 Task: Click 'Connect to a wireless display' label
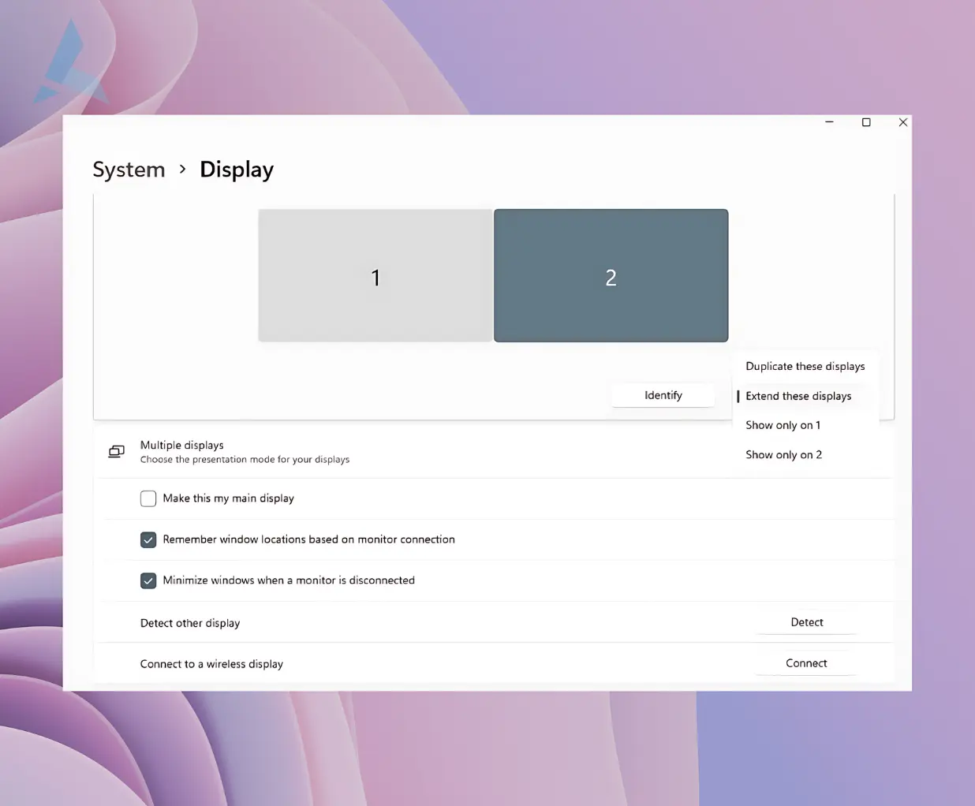(x=211, y=664)
